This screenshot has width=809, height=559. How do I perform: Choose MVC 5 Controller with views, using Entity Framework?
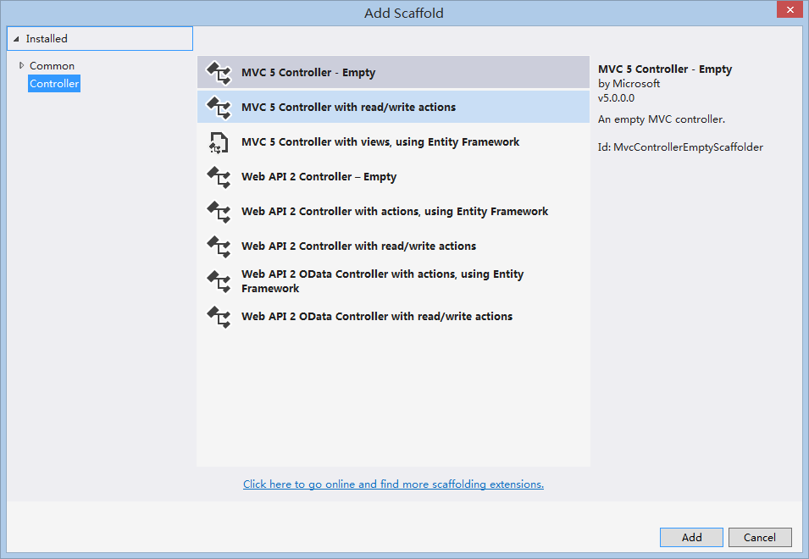(x=393, y=142)
